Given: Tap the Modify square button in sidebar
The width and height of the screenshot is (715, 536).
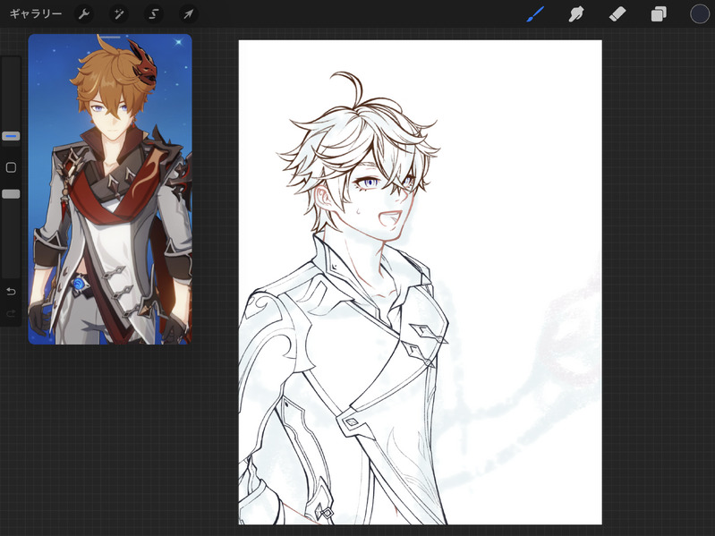Looking at the screenshot, I should [x=11, y=167].
